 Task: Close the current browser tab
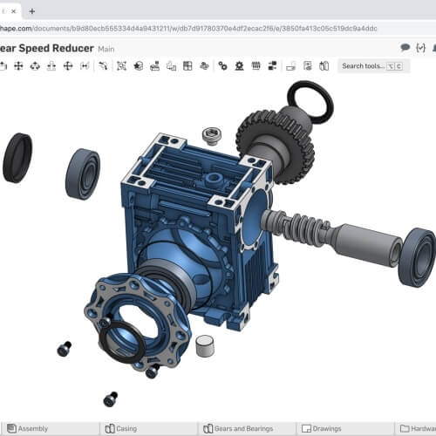click(x=13, y=11)
